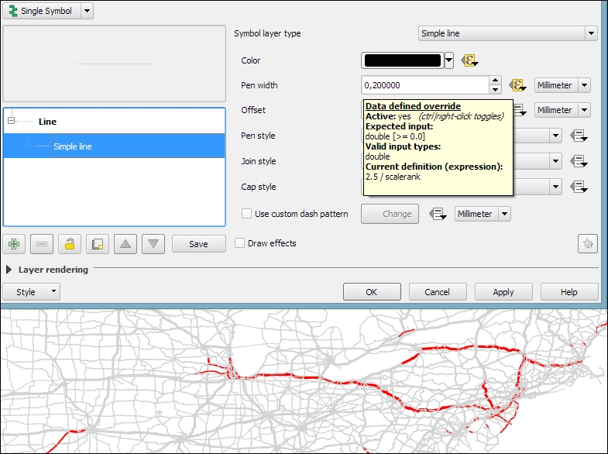Open the Single Symbol renderer dropdown
608x454 pixels.
point(88,11)
